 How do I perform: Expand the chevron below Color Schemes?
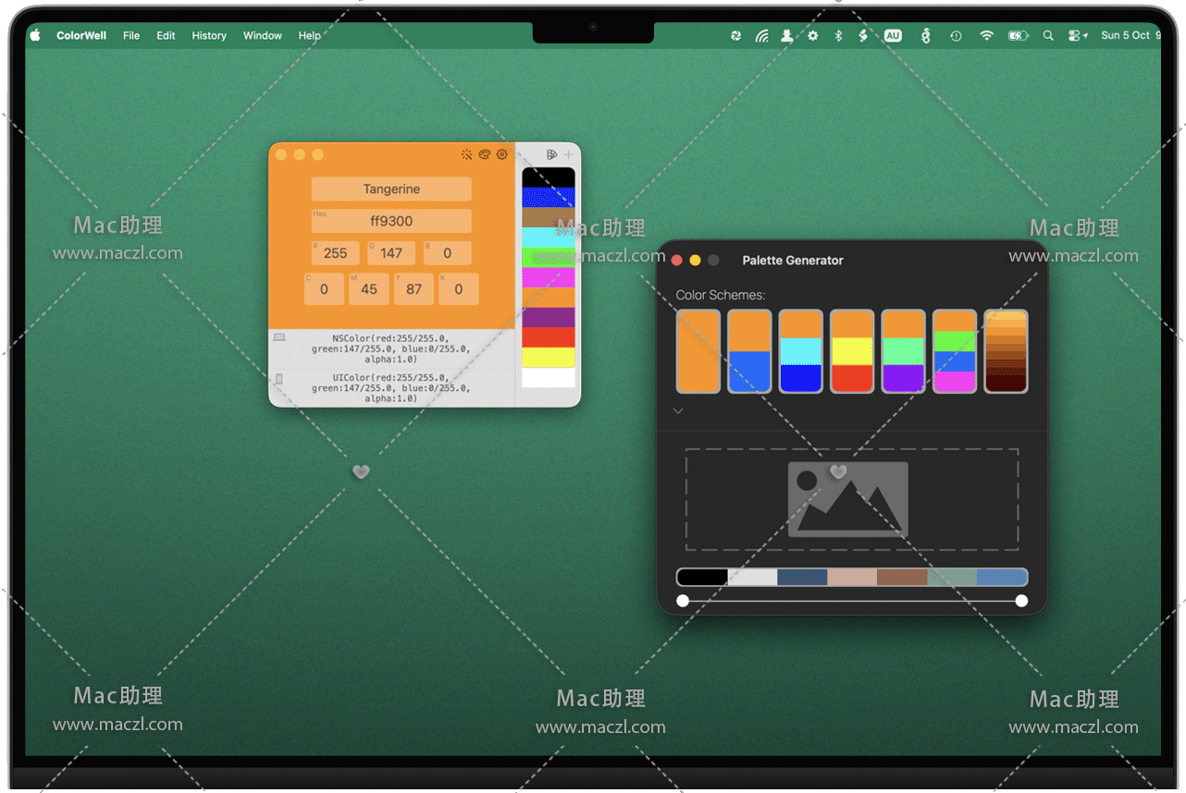(x=678, y=411)
